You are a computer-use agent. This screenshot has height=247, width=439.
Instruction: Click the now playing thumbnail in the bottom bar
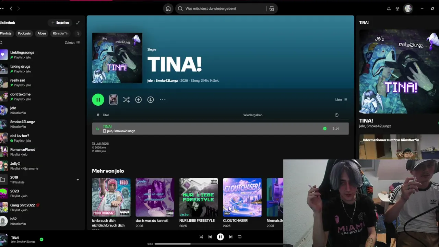[x=4, y=239]
